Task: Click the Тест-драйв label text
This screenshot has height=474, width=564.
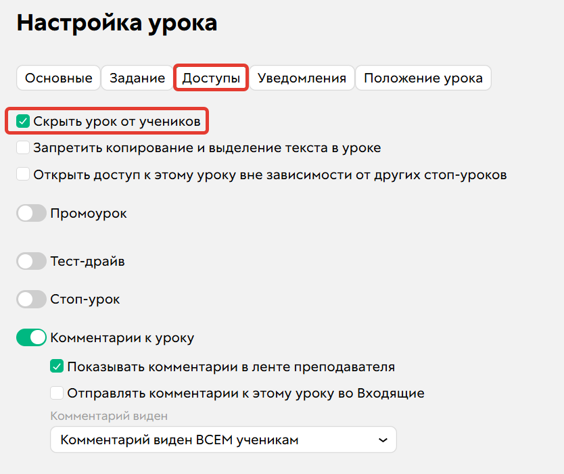Action: 87,261
